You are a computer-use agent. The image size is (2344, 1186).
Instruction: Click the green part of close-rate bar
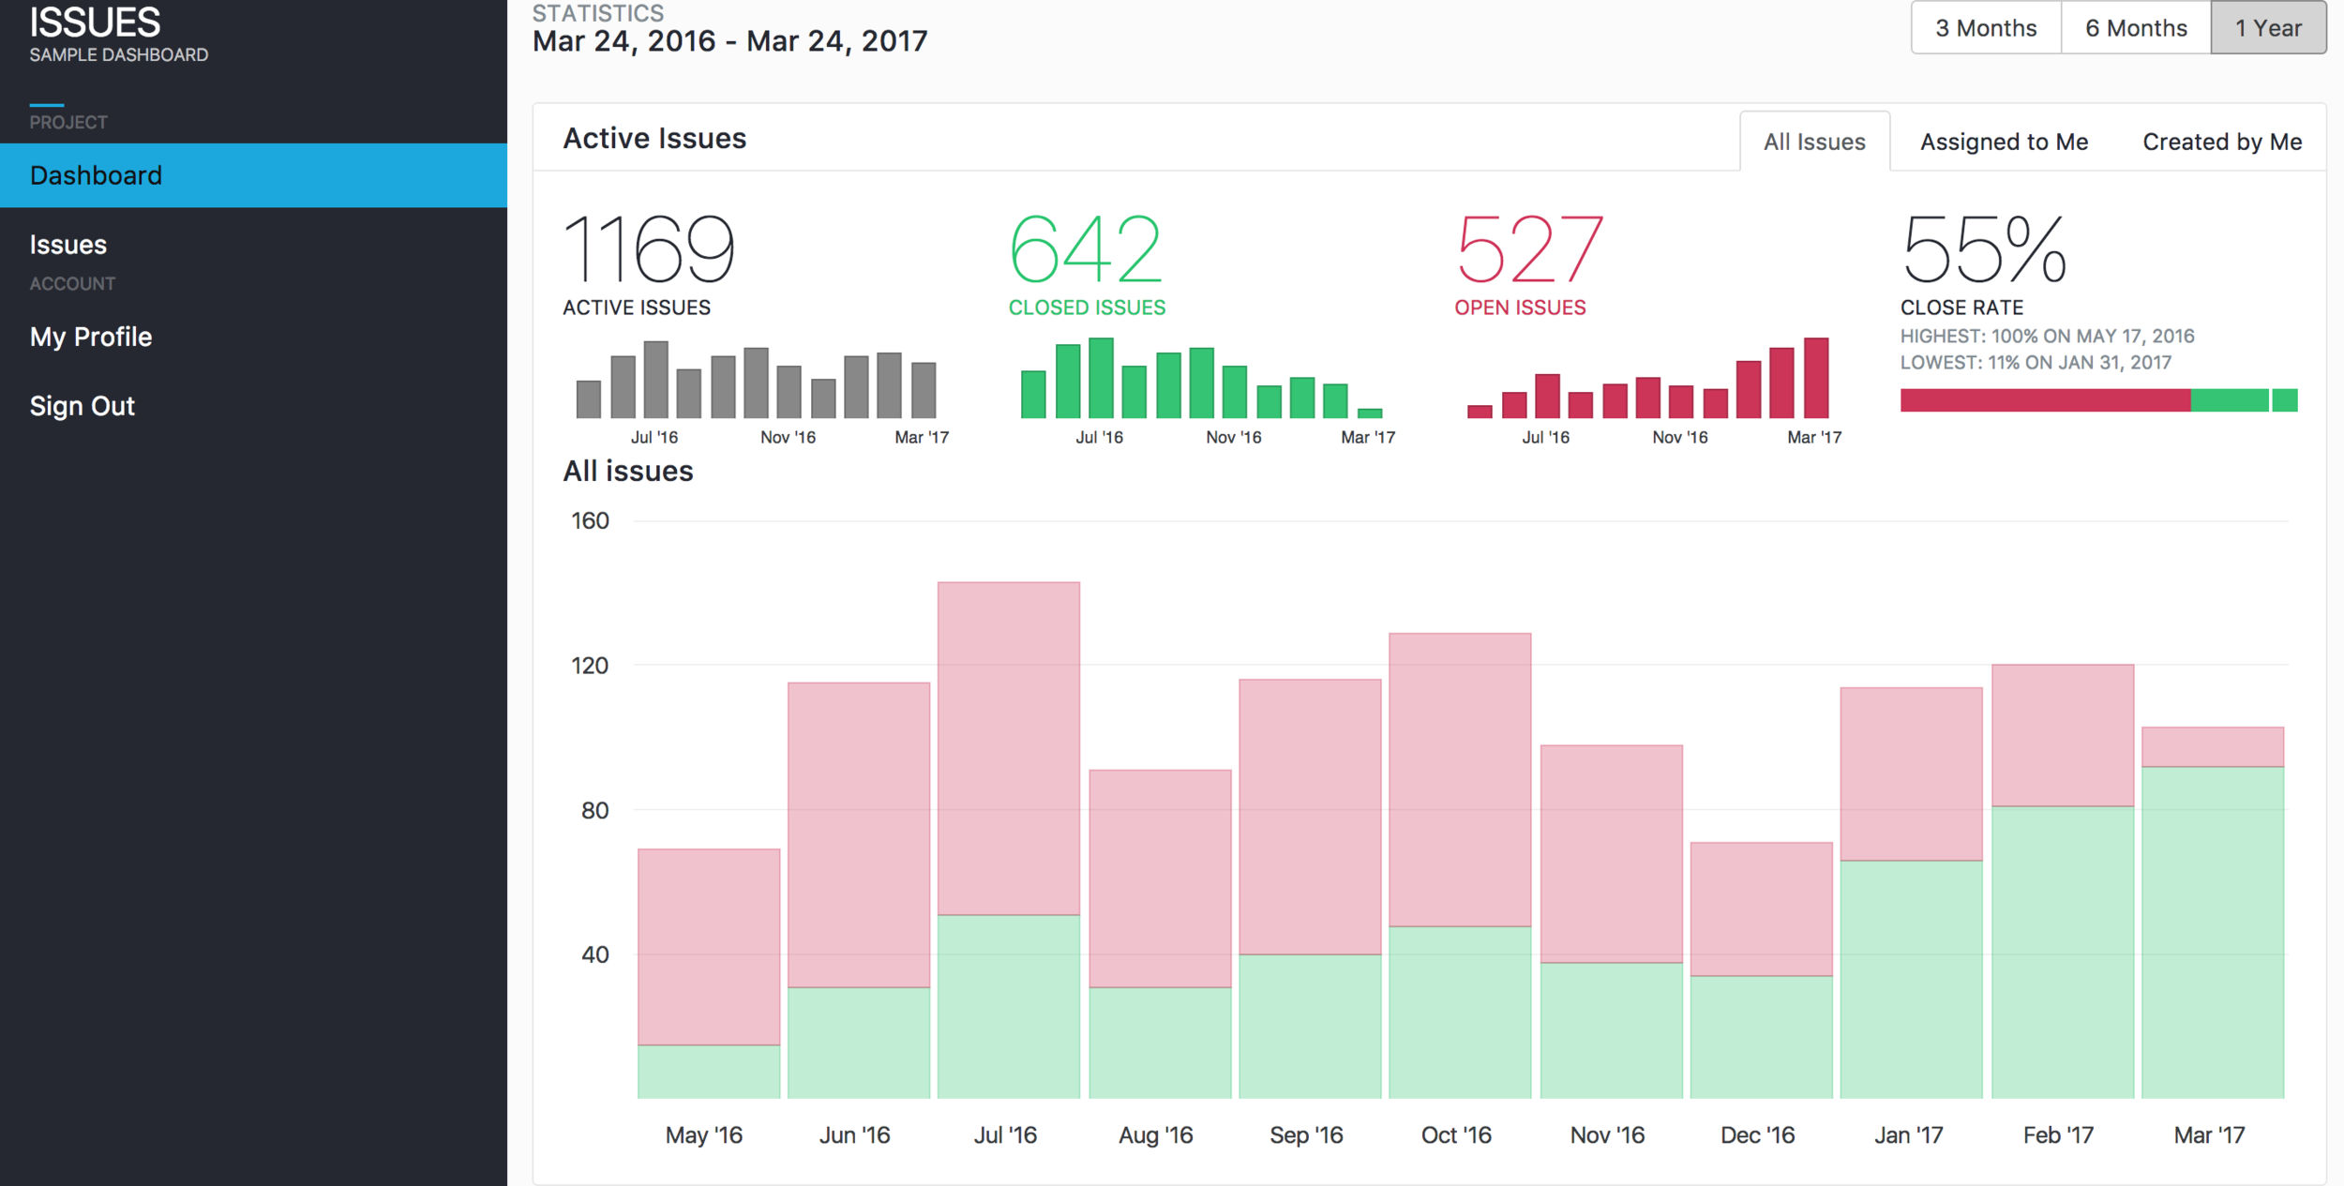(x=2229, y=400)
